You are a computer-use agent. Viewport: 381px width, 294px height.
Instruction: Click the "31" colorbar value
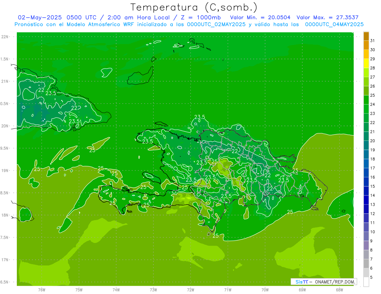372,41
